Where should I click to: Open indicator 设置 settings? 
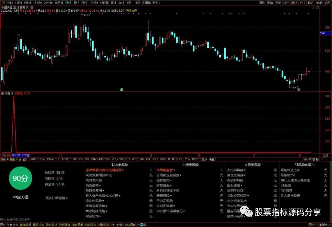[212, 159]
